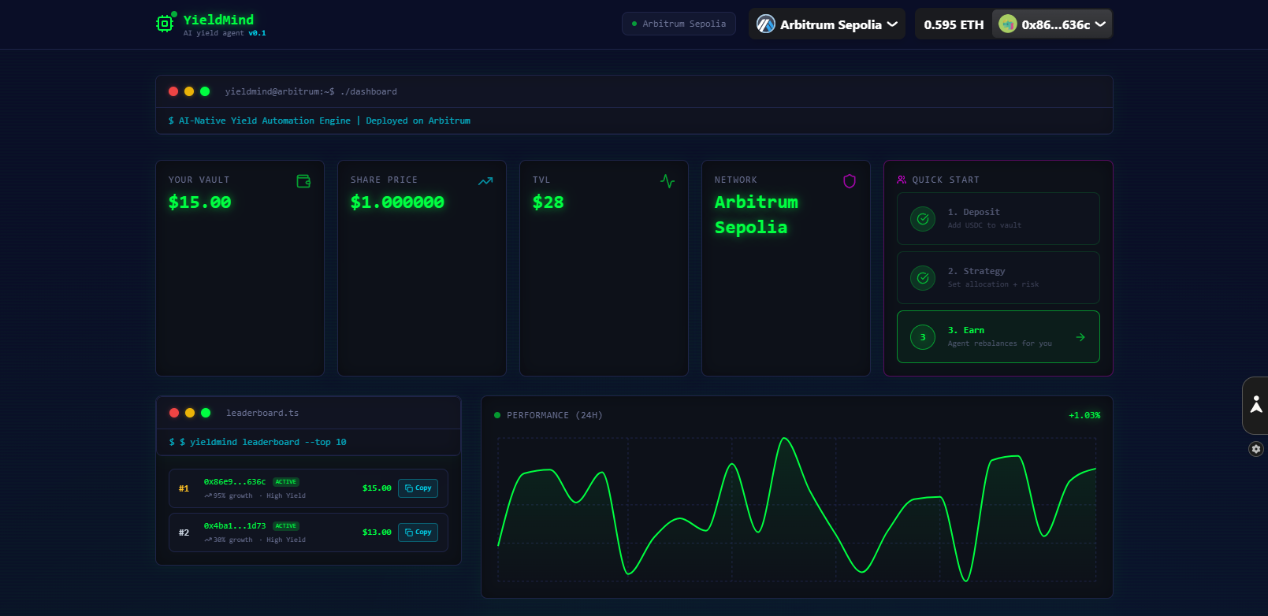Open the accessibility widget on the right edge
1268x616 pixels.
click(x=1256, y=405)
